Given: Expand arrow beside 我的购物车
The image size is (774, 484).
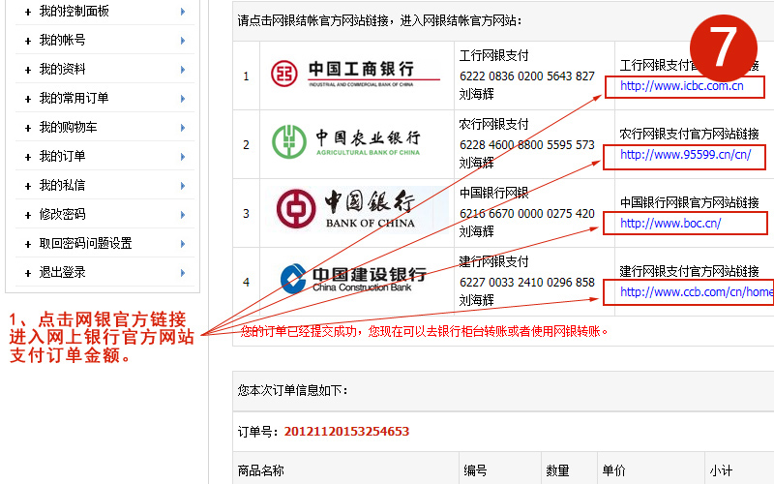Looking at the screenshot, I should tap(183, 128).
